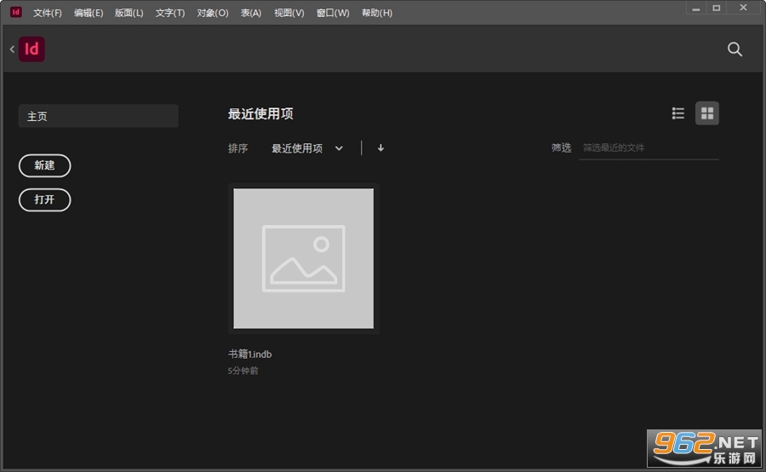Maximize the InDesign window
The height and width of the screenshot is (472, 766).
716,8
